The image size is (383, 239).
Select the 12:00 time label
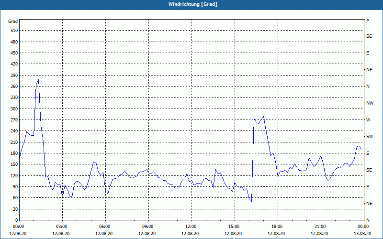pyautogui.click(x=191, y=227)
